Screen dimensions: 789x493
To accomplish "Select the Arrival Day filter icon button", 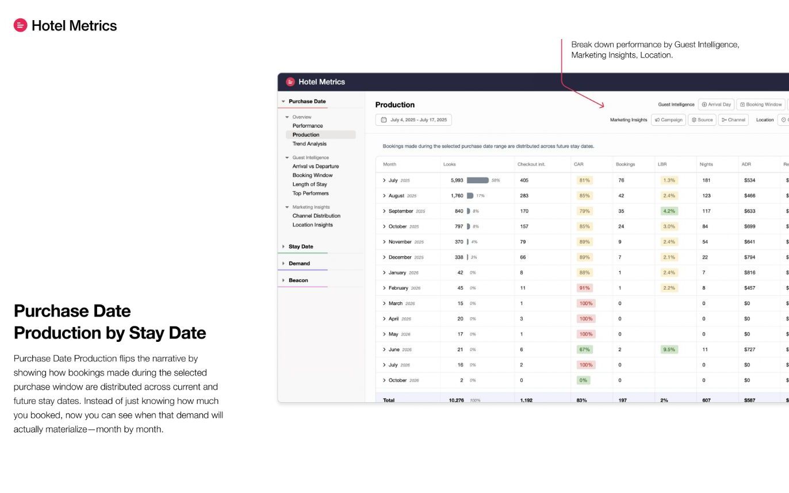I will point(716,105).
